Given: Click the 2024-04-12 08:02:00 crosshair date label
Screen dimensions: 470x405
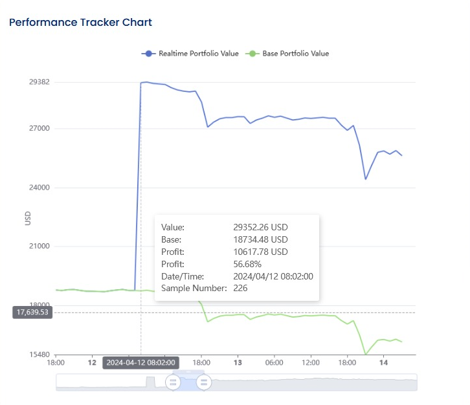Looking at the screenshot, I should (140, 362).
